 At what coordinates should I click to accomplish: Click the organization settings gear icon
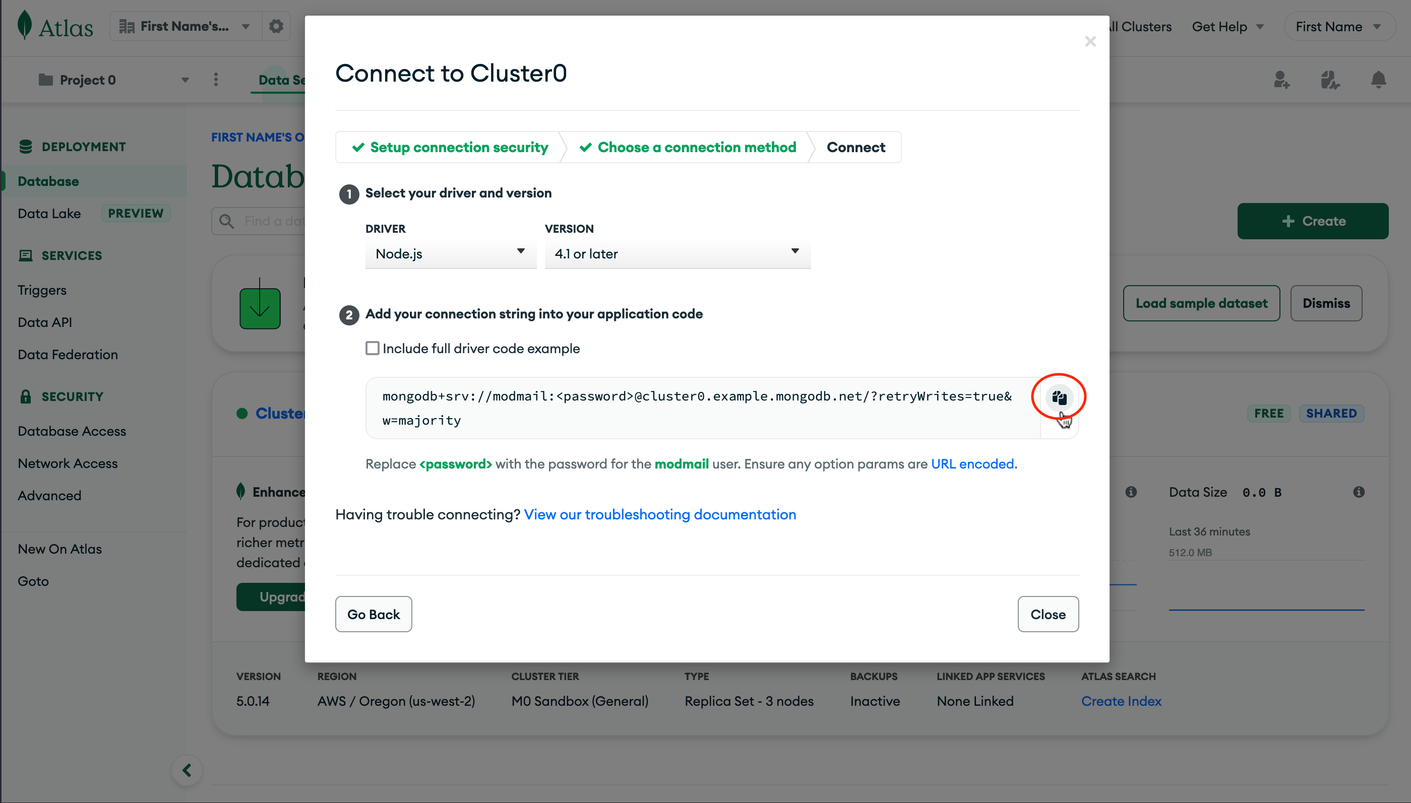point(276,27)
